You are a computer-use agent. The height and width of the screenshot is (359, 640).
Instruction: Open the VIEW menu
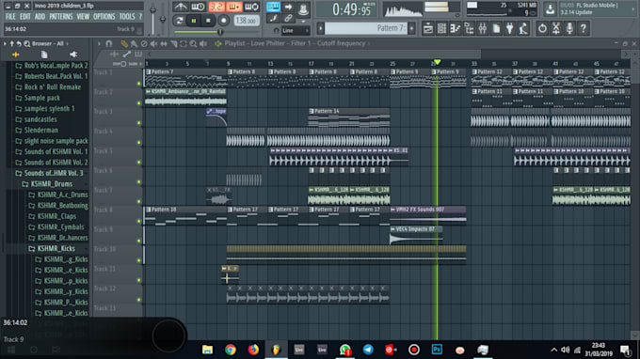(83, 17)
